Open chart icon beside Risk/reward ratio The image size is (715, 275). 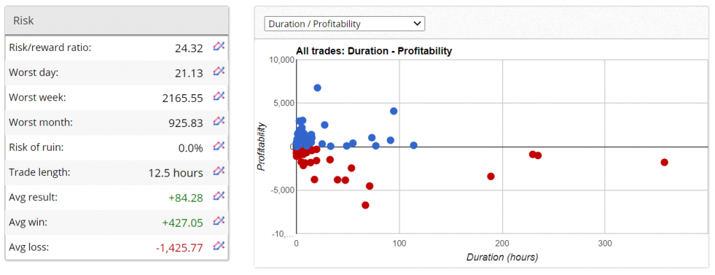tap(219, 46)
